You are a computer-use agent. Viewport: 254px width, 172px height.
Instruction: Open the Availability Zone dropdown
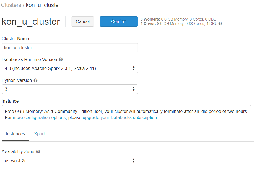70,161
